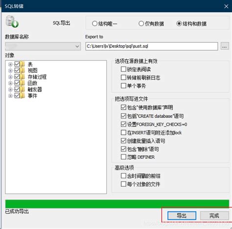Click the 导出 button
Screen dimensions: 232x229
[182, 216]
